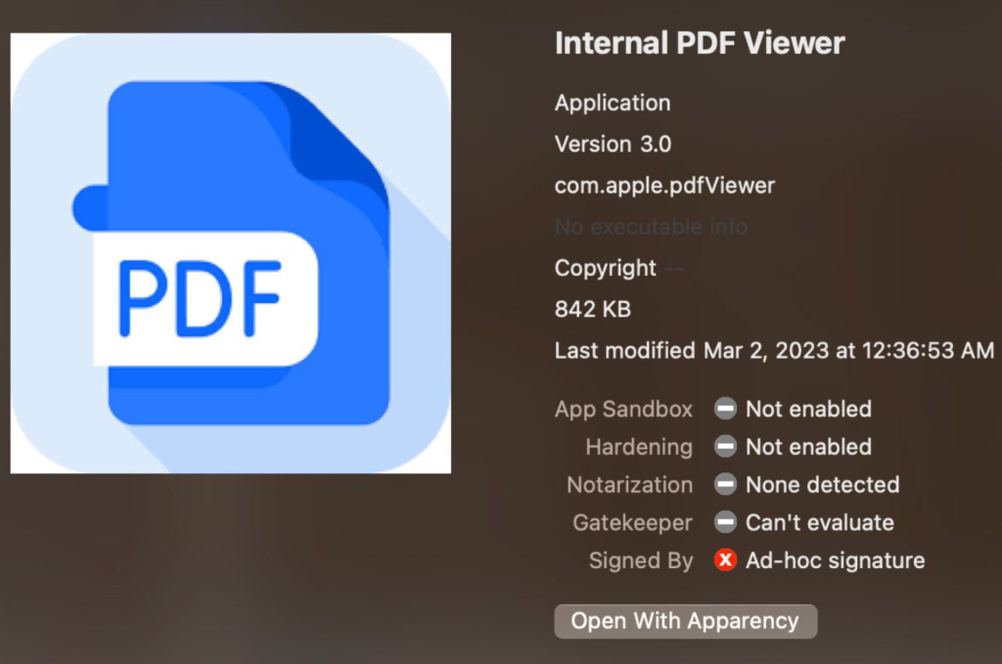1002x664 pixels.
Task: Click the 842 KB file size
Action: pyautogui.click(x=592, y=309)
